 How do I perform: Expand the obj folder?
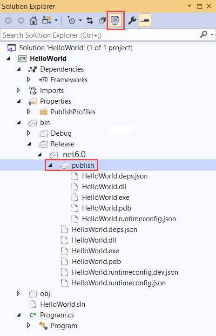point(18,293)
